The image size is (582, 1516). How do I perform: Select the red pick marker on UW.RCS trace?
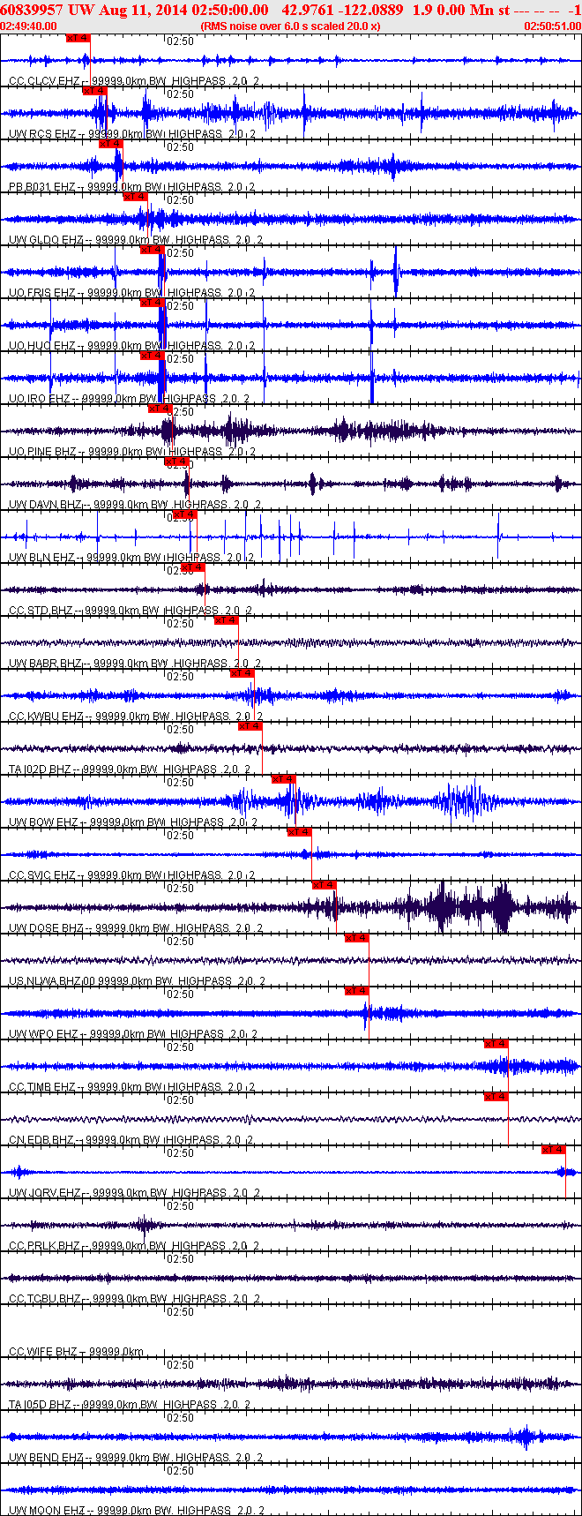point(94,91)
